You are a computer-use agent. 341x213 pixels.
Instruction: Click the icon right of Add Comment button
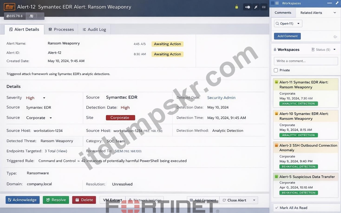point(335,37)
